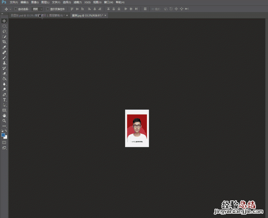Select the Pen tool
The height and width of the screenshot is (218, 268).
[x=4, y=95]
